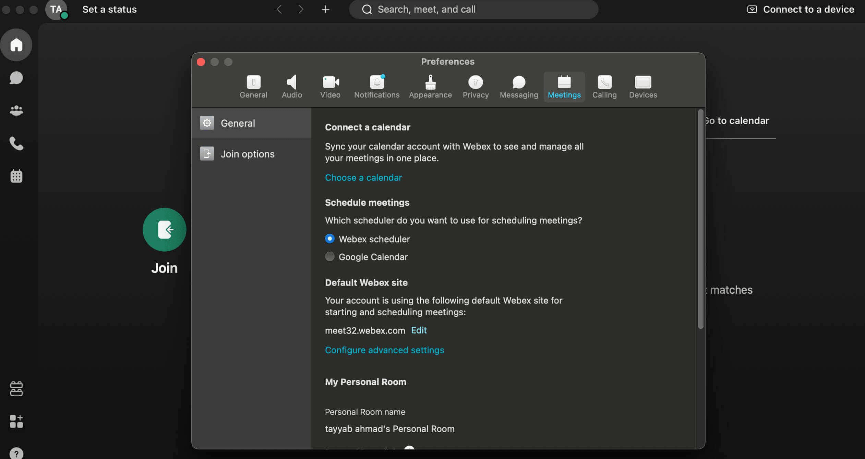
Task: Open the Devices preferences icon
Action: pos(642,86)
